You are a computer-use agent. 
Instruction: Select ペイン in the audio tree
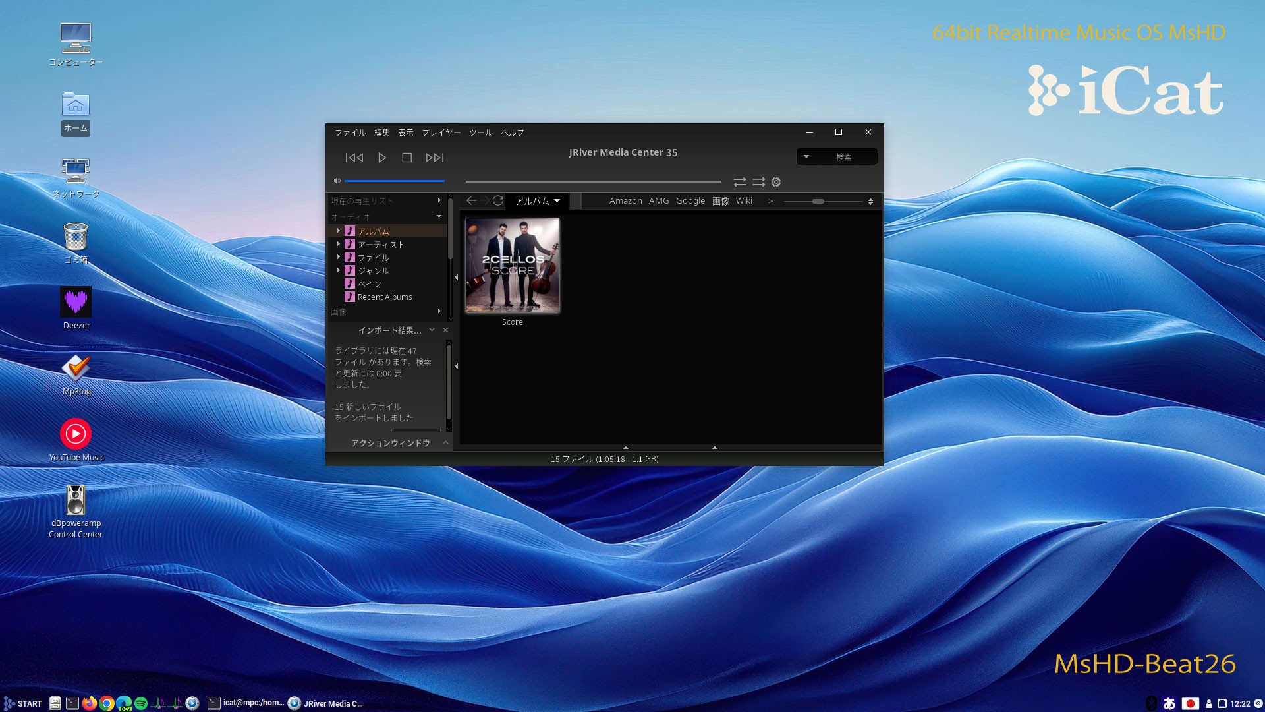click(370, 284)
